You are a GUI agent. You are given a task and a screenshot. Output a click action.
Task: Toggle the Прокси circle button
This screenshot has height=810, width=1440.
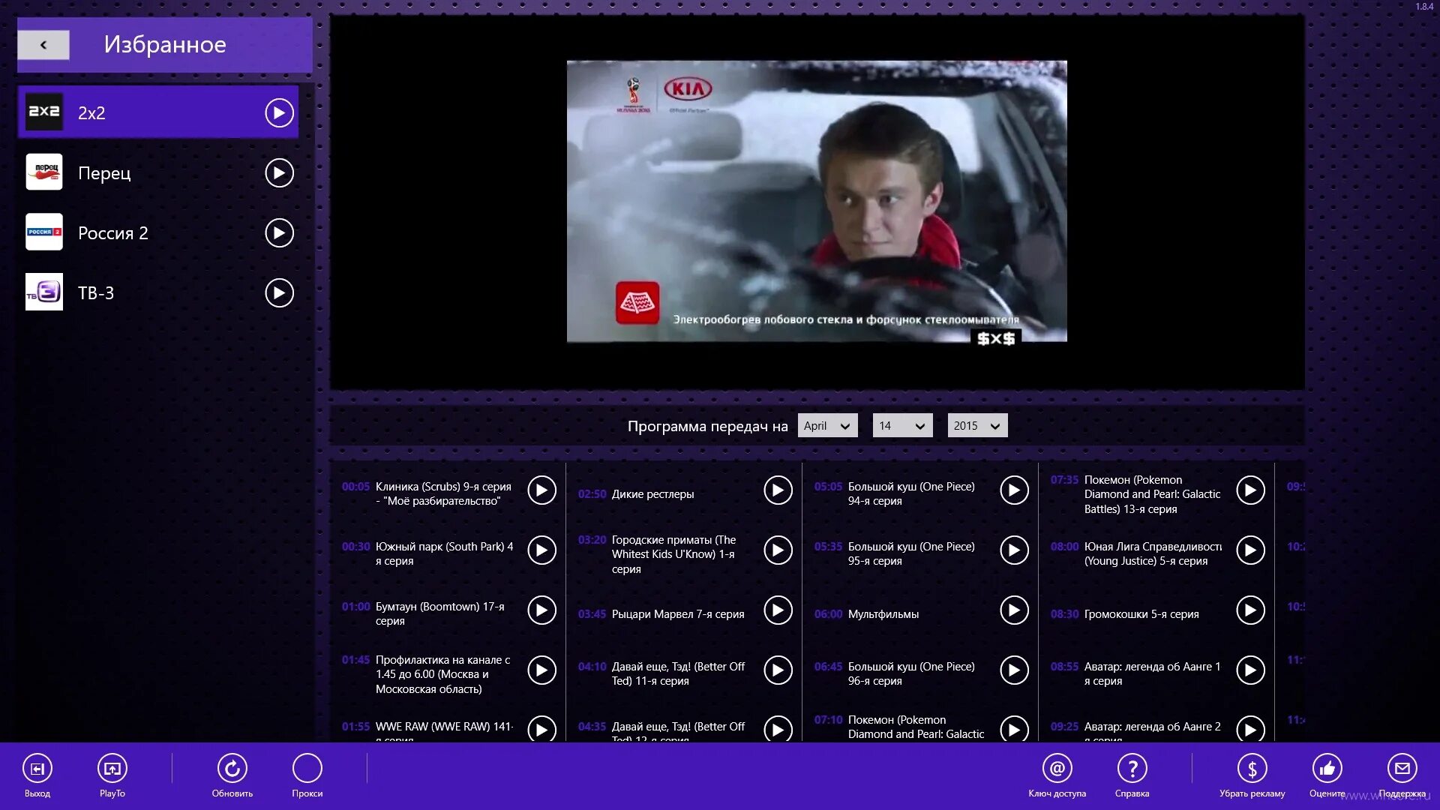pyautogui.click(x=307, y=769)
